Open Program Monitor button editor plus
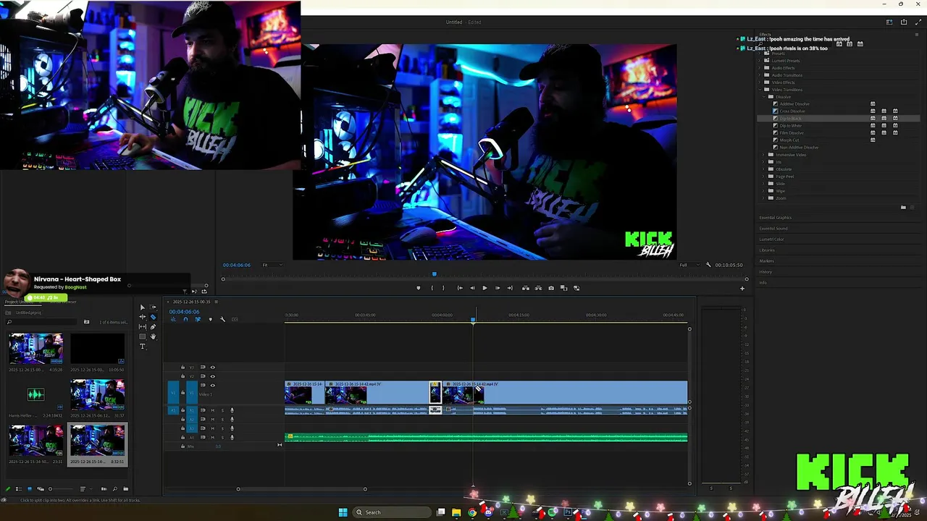Image resolution: width=927 pixels, height=521 pixels. coord(742,289)
